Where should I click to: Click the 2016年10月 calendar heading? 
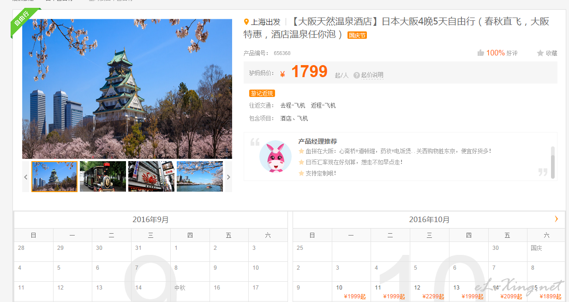pos(429,220)
